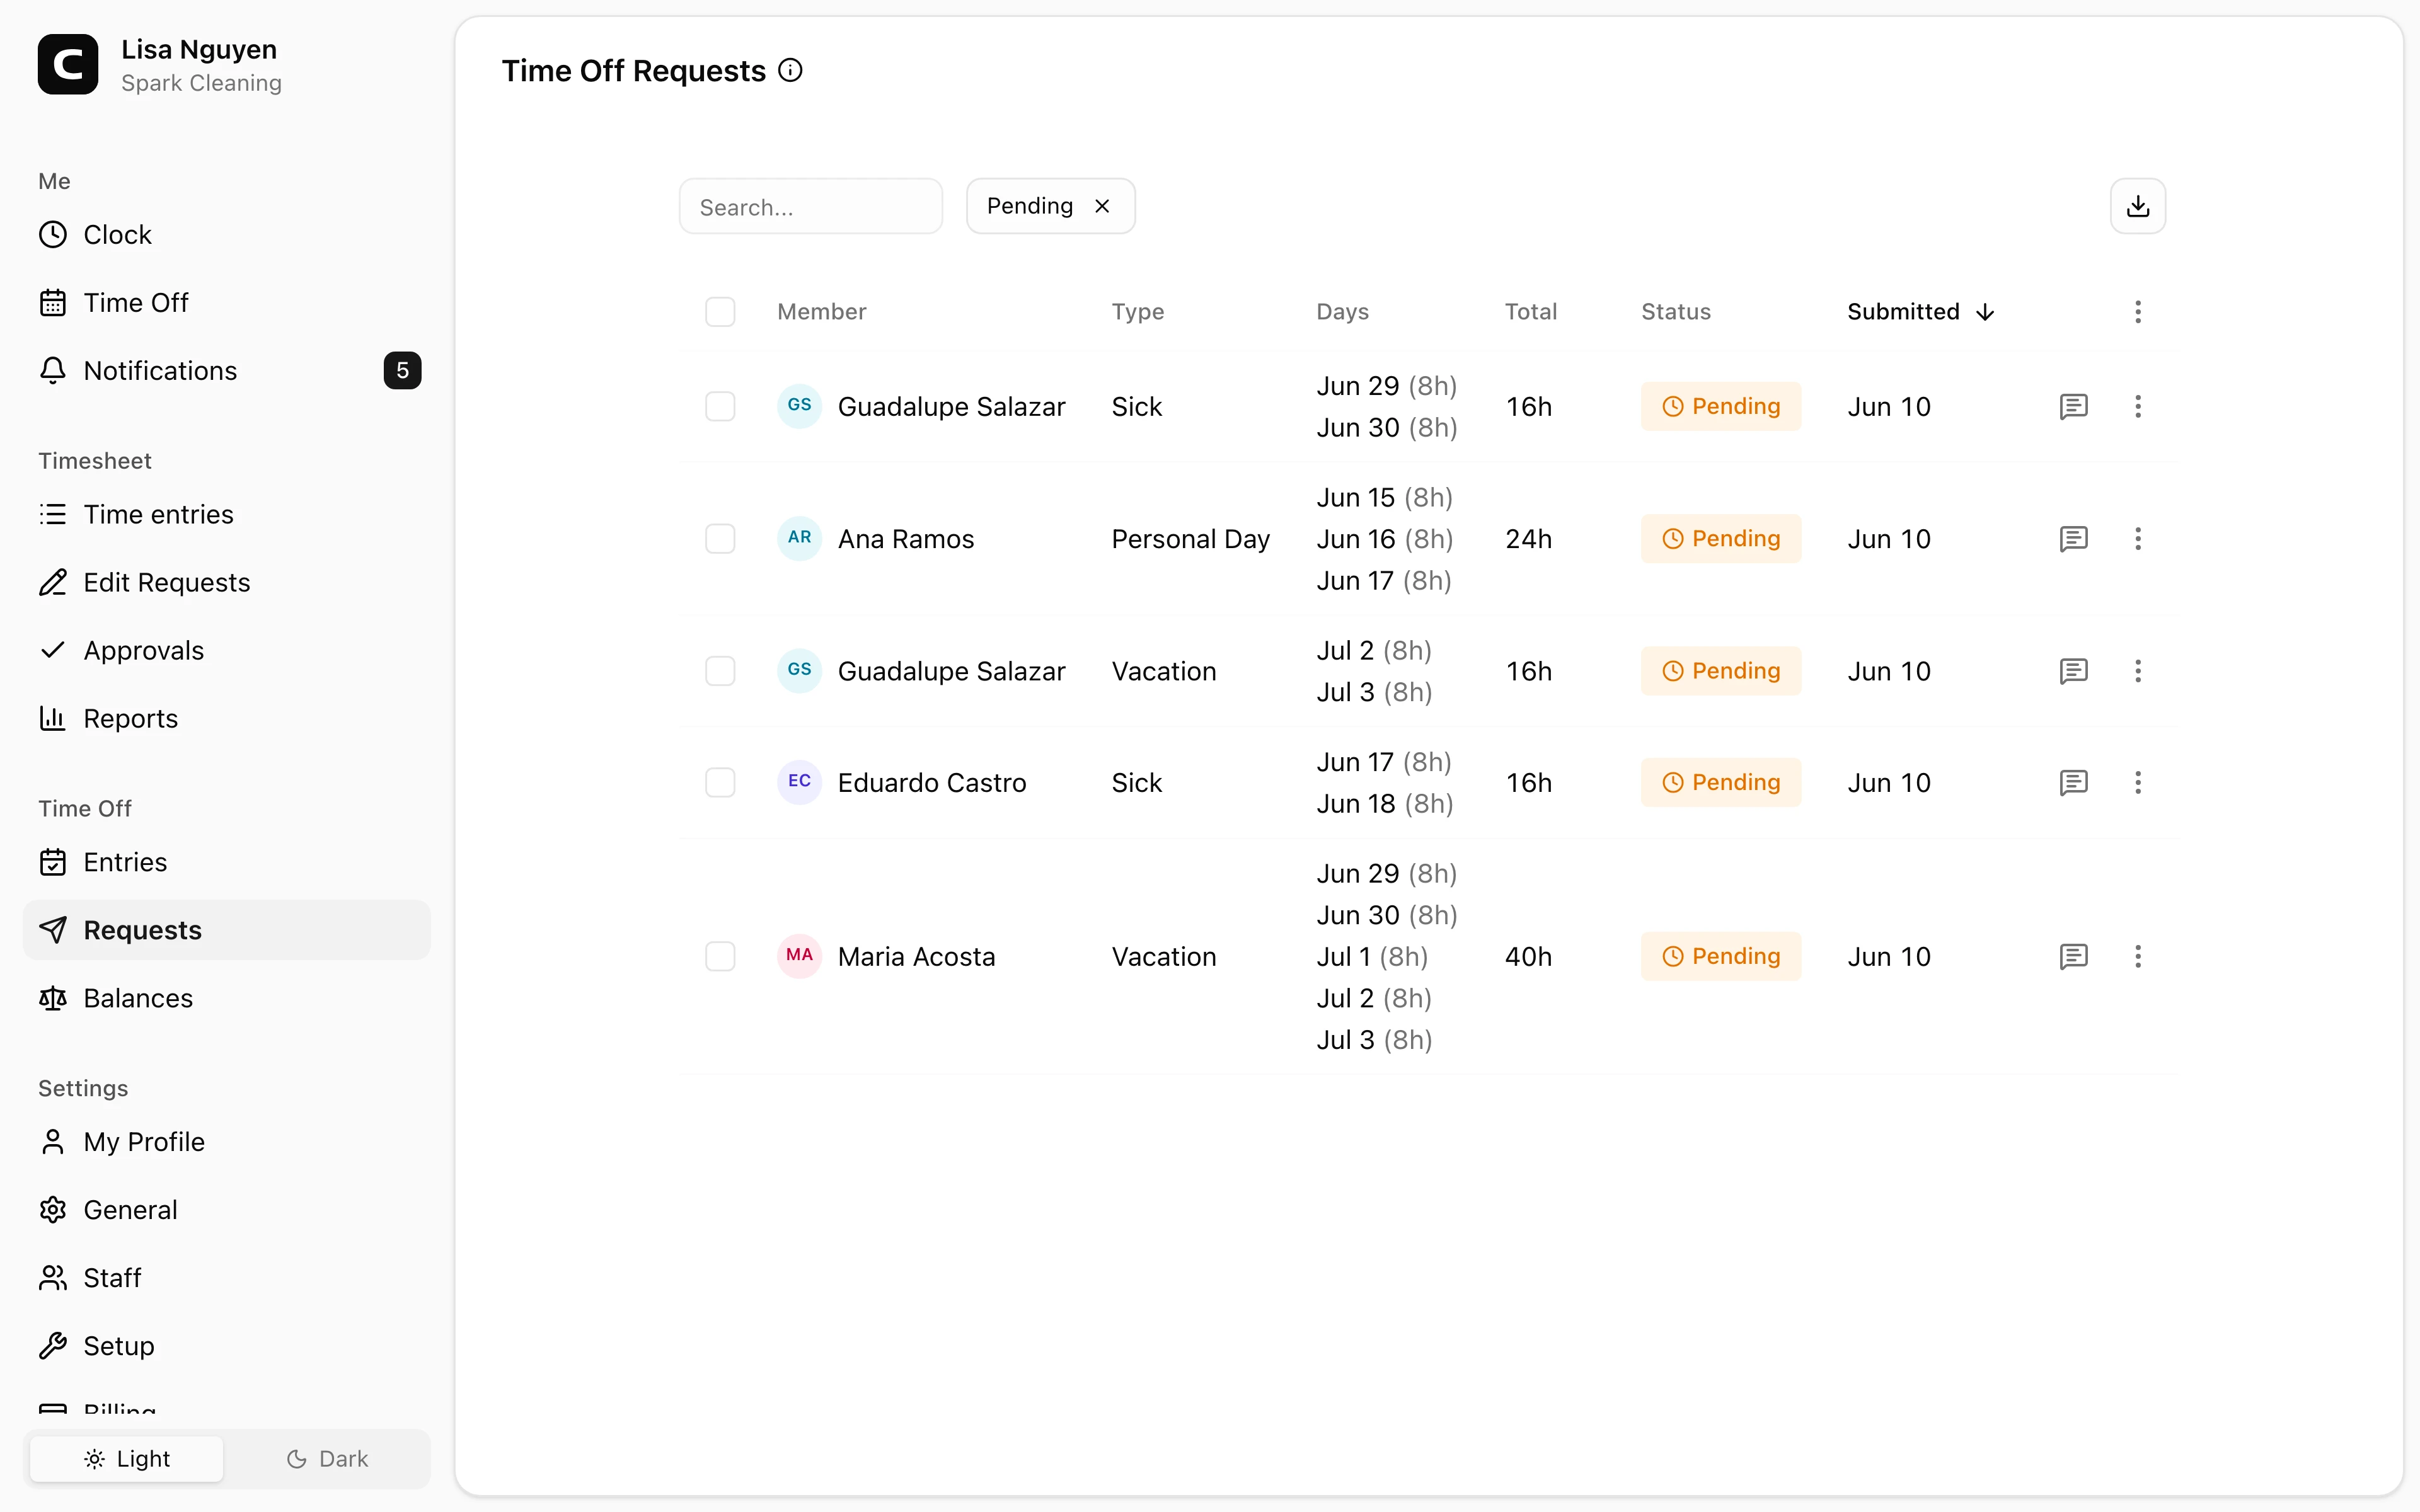Check the box for Guadalupe Salazar's Sick request
The width and height of the screenshot is (2420, 1512).
(x=720, y=406)
